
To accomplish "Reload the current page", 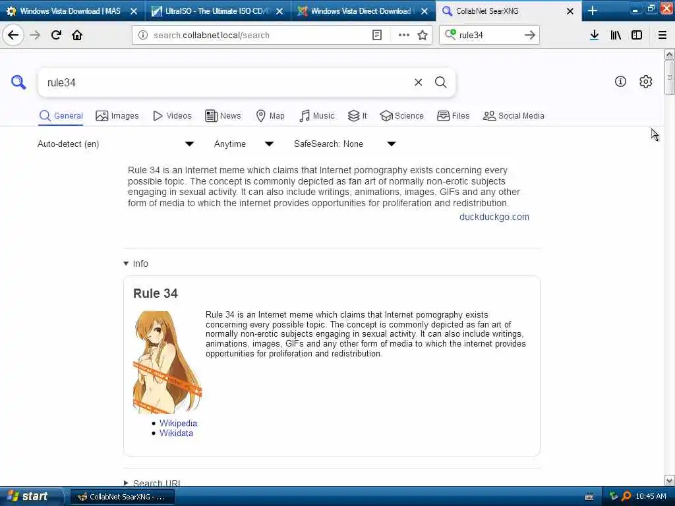I will point(56,35).
